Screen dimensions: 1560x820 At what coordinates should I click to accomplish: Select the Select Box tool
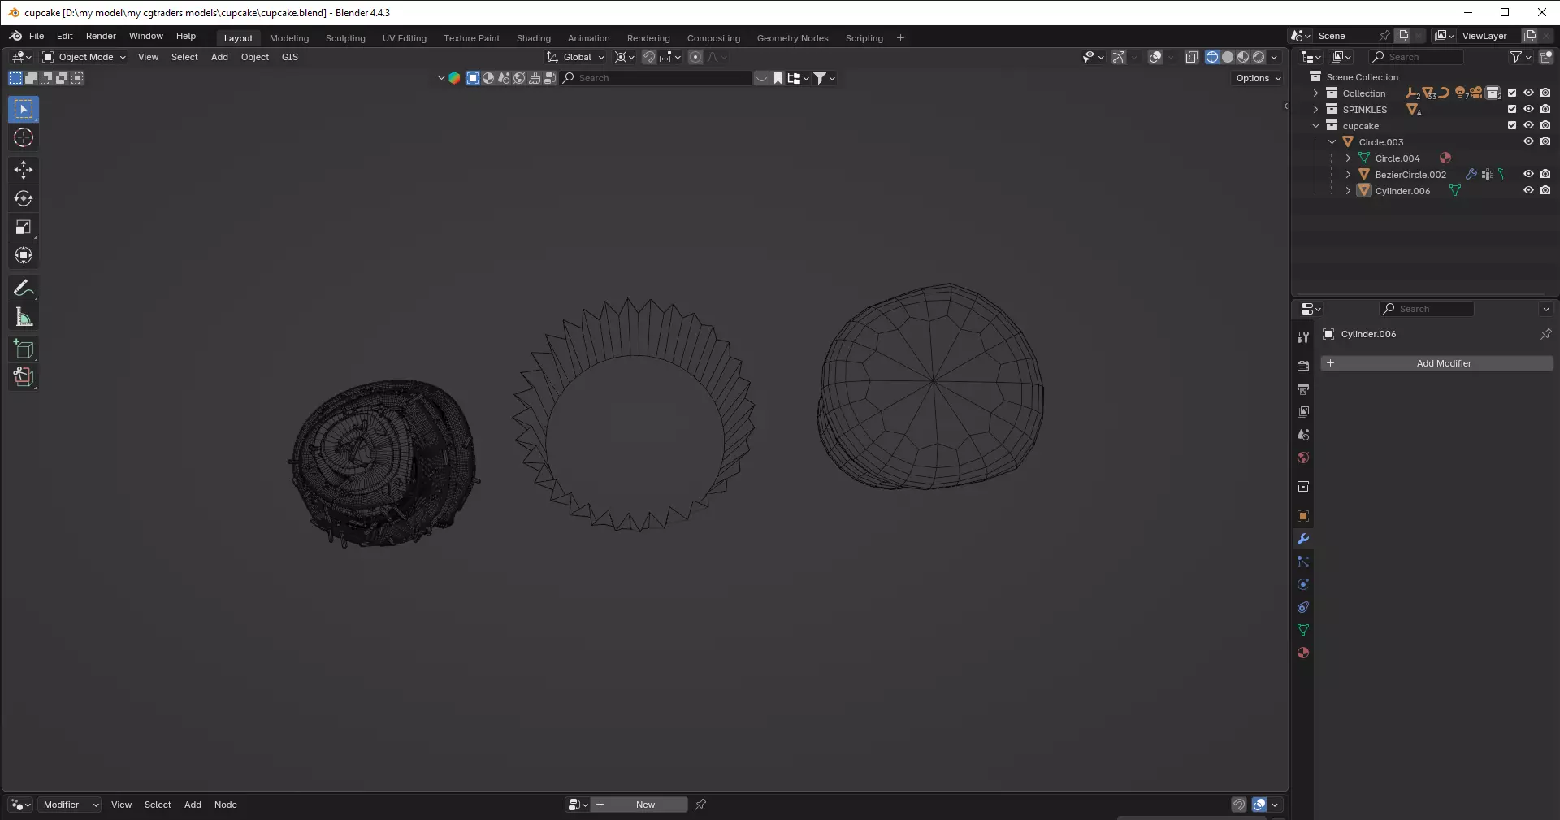coord(24,109)
